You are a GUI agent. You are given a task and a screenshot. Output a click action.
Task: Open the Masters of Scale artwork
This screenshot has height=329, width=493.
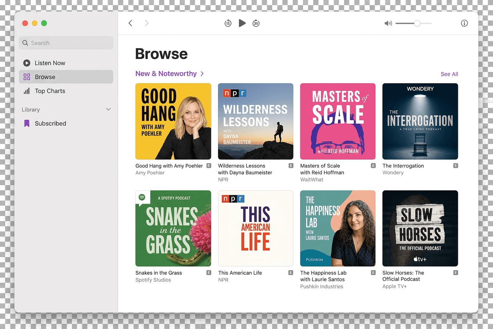[338, 121]
